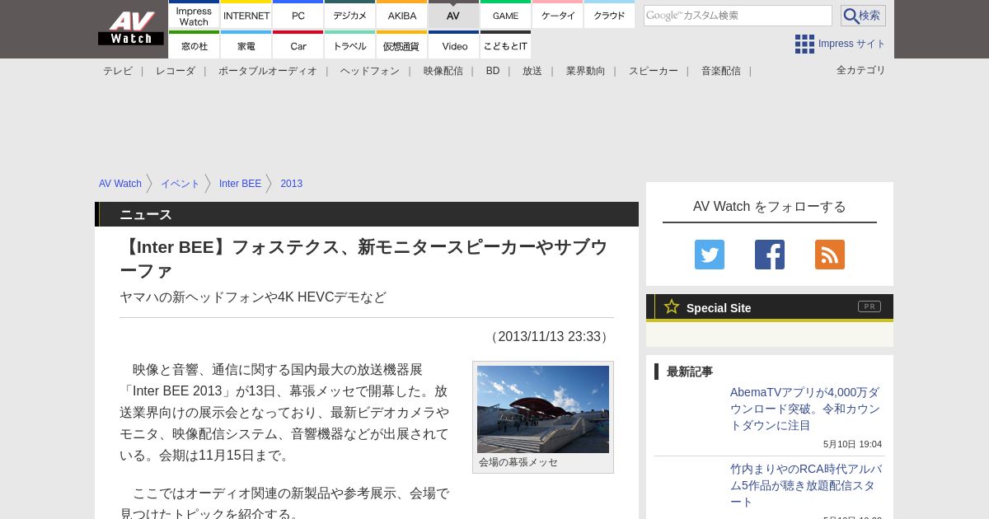Image resolution: width=989 pixels, height=519 pixels.
Task: Click the Special Site star icon
Action: (672, 306)
